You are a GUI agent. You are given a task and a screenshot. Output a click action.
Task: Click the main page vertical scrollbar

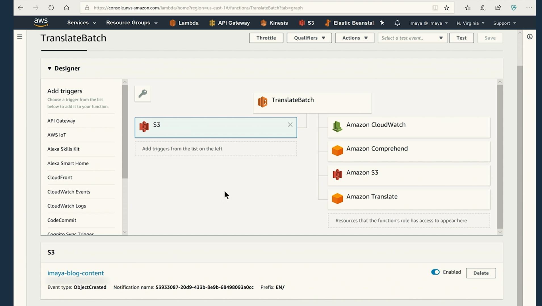pyautogui.click(x=520, y=186)
